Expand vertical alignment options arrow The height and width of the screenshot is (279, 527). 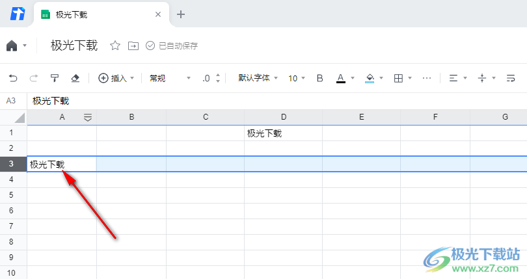point(494,78)
